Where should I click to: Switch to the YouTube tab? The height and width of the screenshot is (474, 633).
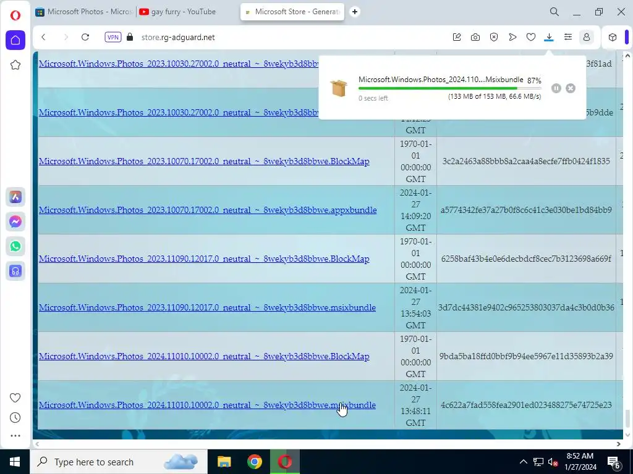pos(177,12)
